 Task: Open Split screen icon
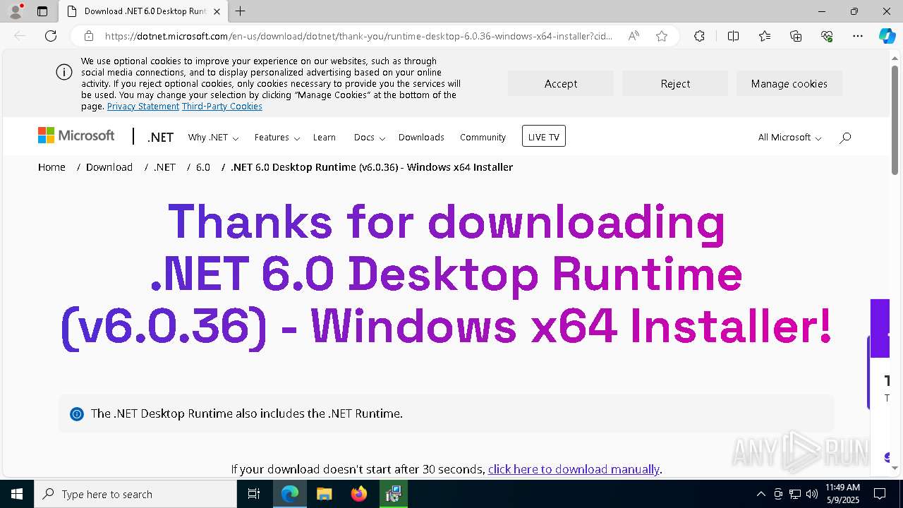click(733, 36)
